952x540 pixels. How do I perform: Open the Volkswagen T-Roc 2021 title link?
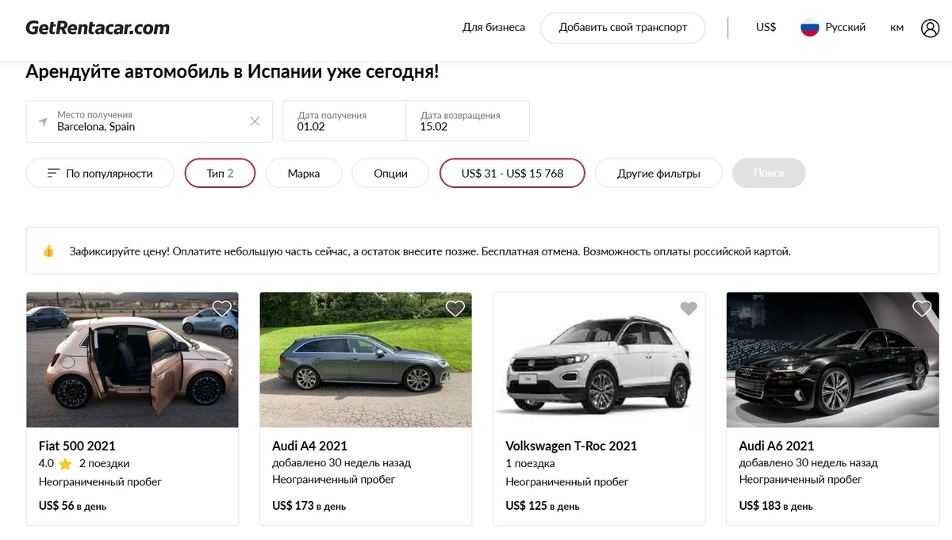(x=571, y=446)
